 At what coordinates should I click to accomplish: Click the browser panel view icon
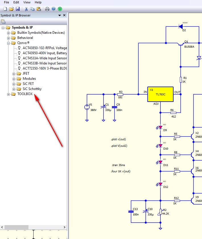click(3, 22)
